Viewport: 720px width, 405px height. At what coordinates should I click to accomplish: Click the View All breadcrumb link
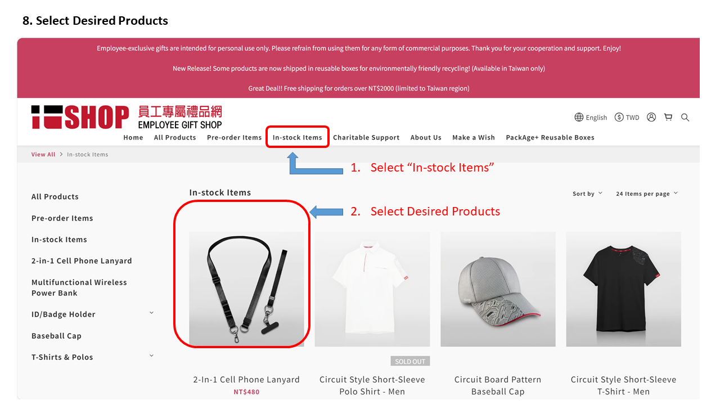coord(43,154)
